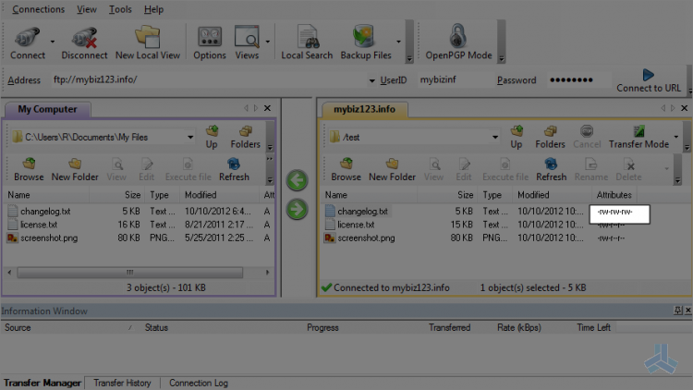Image resolution: width=693 pixels, height=390 pixels.
Task: Create New Folder in My Computer pane
Action: pyautogui.click(x=75, y=170)
